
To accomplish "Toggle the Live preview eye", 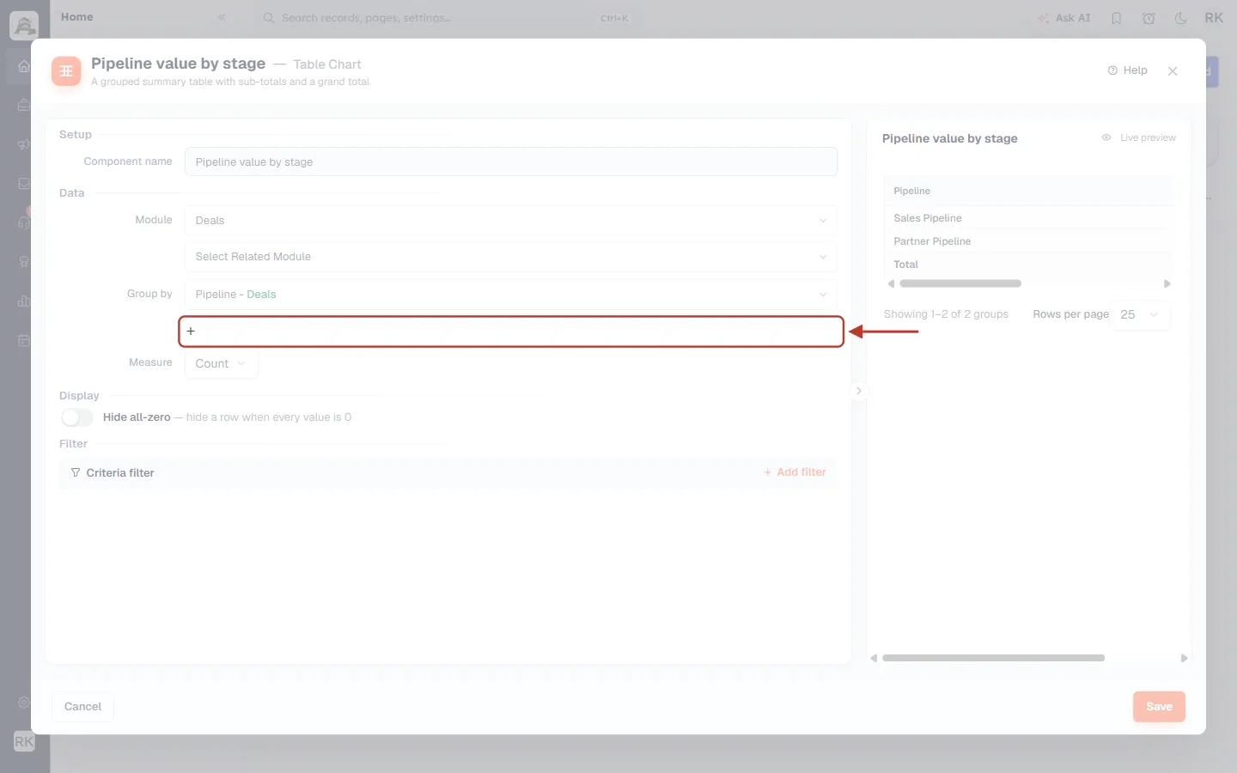I will click(x=1106, y=137).
